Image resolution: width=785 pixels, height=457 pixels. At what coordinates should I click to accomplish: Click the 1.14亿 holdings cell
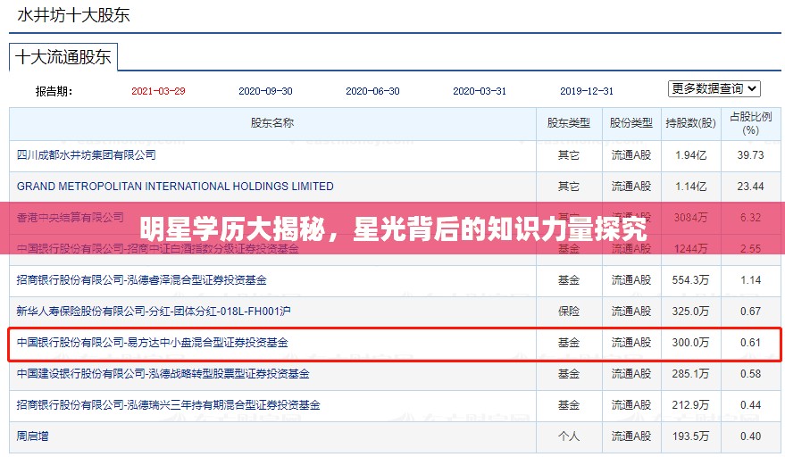(691, 187)
